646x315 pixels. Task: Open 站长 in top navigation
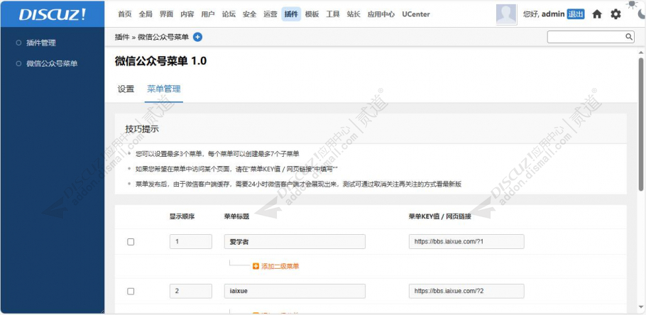coord(354,14)
